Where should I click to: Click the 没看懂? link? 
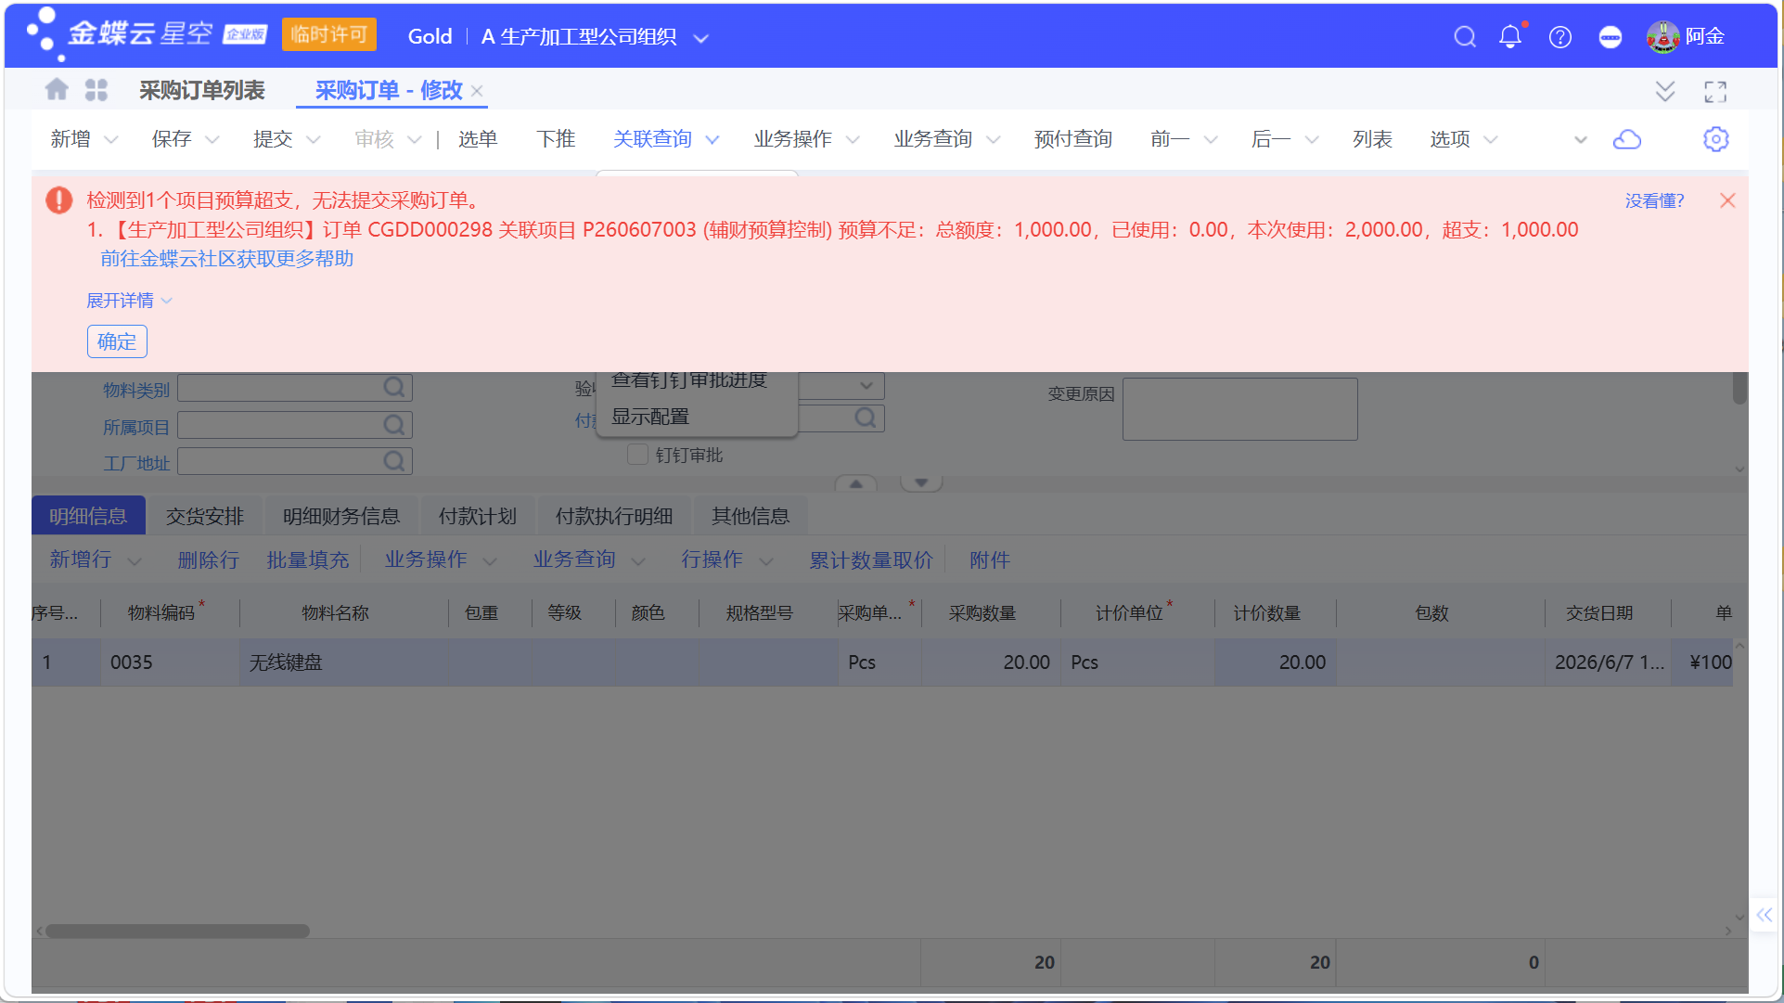point(1654,200)
